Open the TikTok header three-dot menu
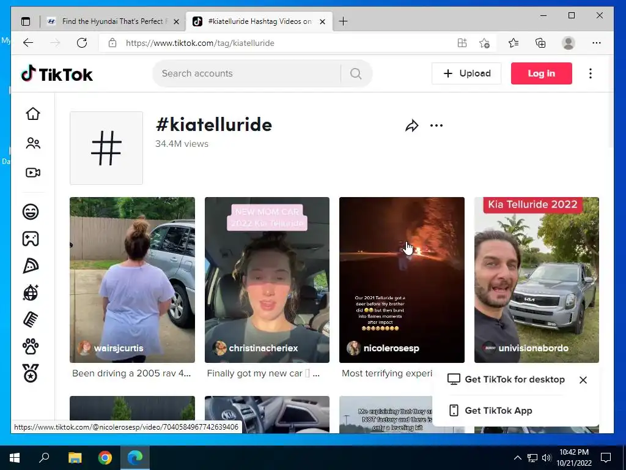Screen dimensions: 626x470 [591, 73]
